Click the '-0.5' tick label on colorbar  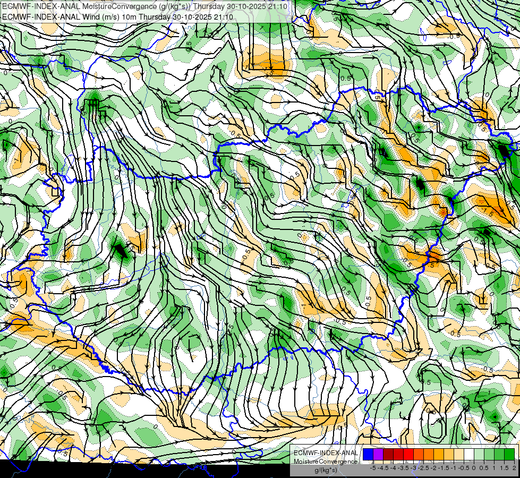click(464, 468)
